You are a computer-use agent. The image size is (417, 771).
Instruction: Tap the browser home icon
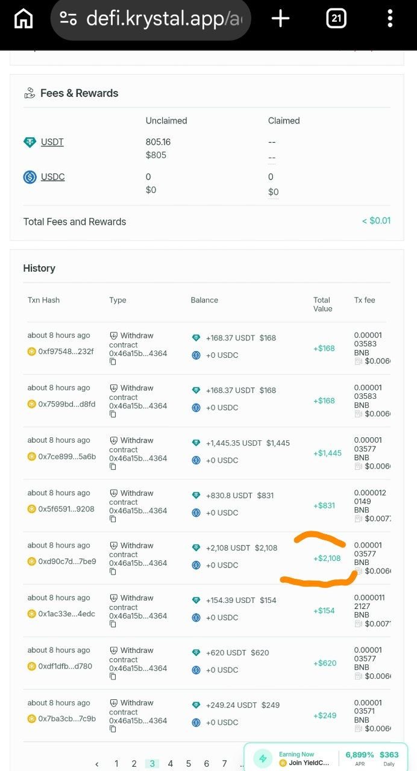tap(23, 19)
